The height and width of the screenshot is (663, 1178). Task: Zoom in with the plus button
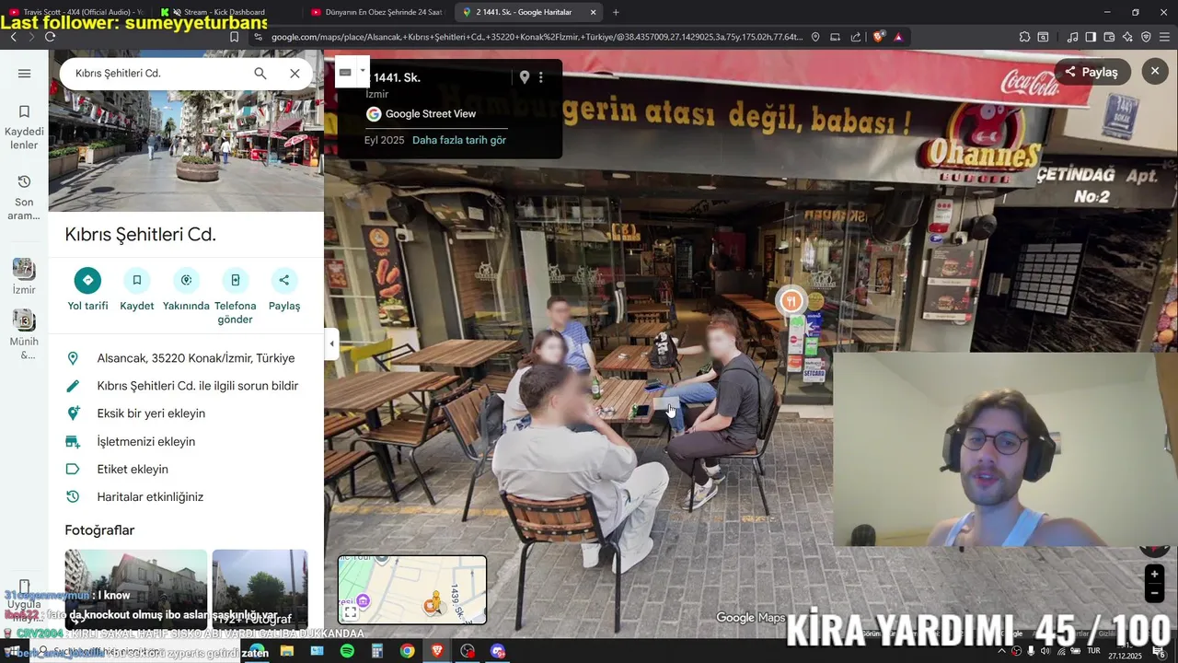coord(1154,575)
